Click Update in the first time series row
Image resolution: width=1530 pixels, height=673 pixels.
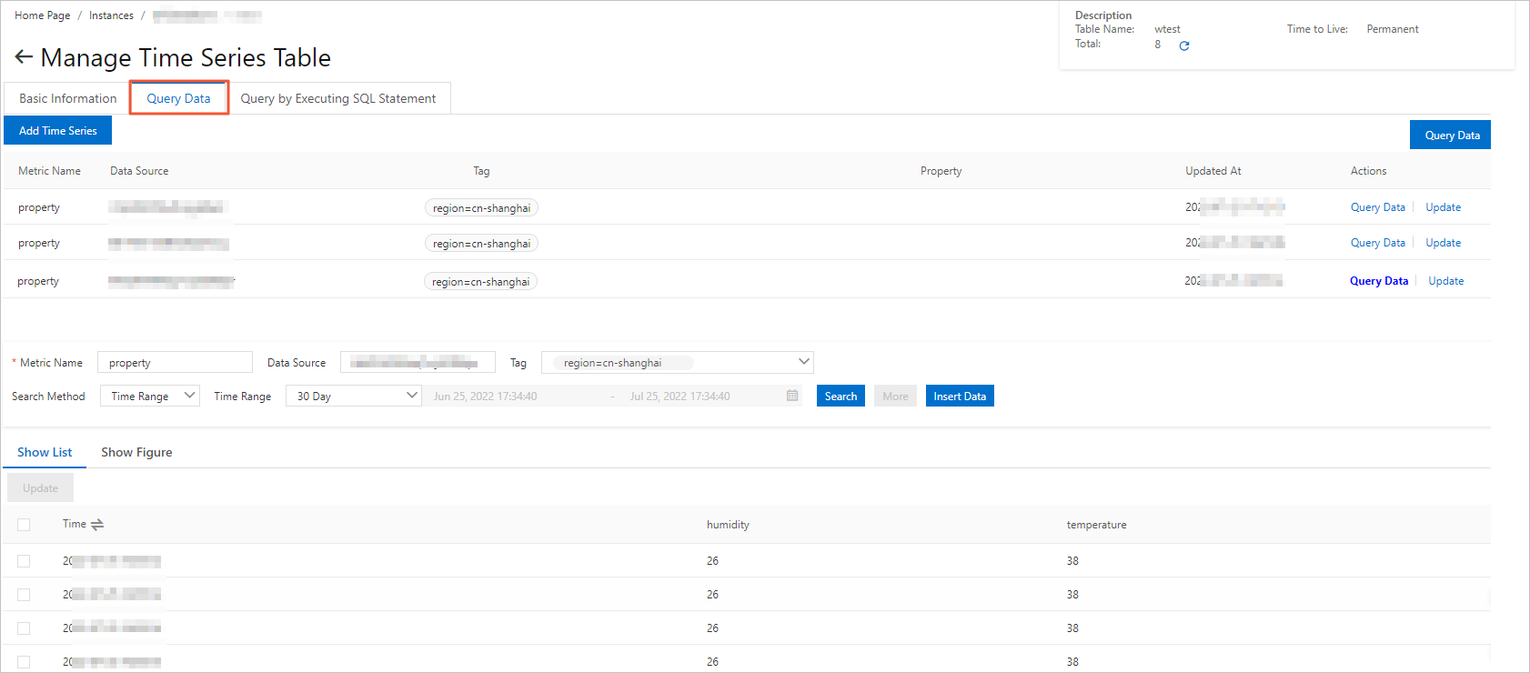[1444, 207]
